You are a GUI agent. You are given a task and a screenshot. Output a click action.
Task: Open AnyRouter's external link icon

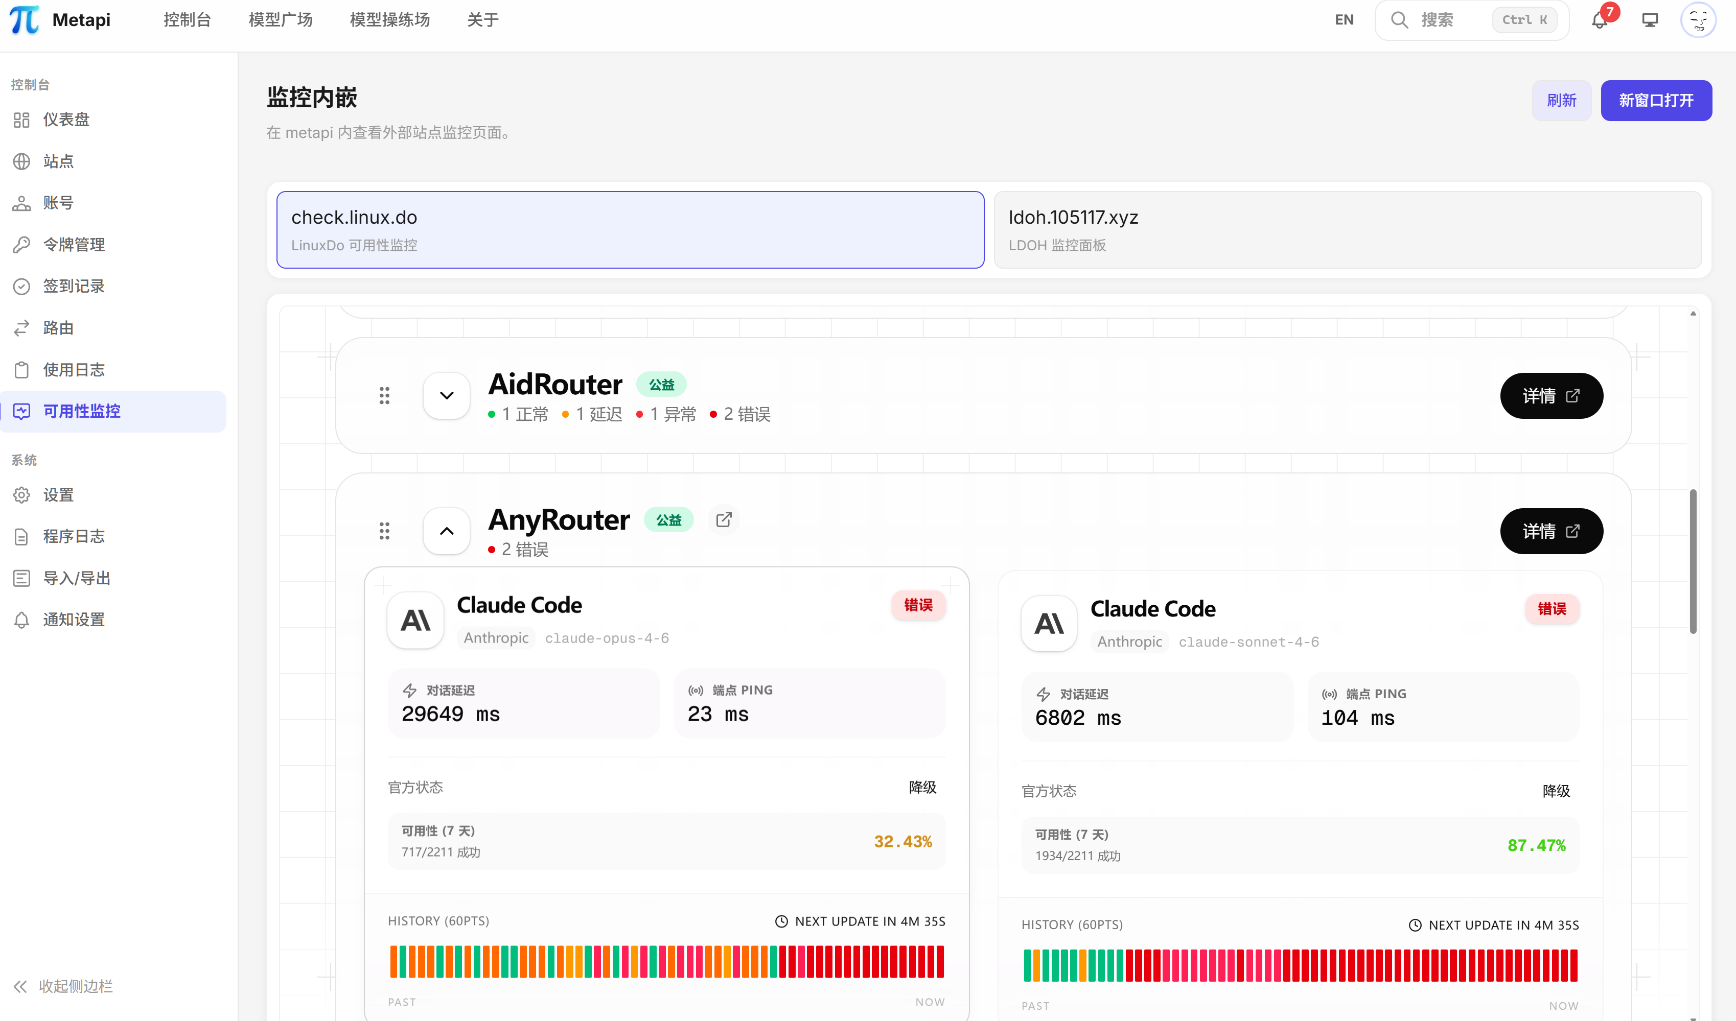[723, 520]
